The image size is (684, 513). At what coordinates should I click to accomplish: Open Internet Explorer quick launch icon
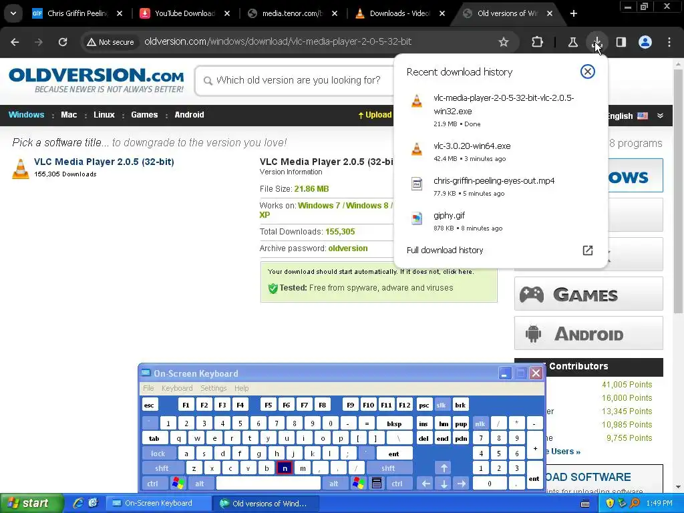pyautogui.click(x=78, y=503)
